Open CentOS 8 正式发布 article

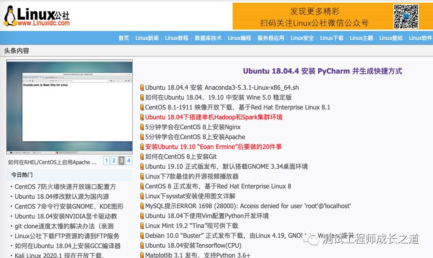pyautogui.click(x=218, y=186)
